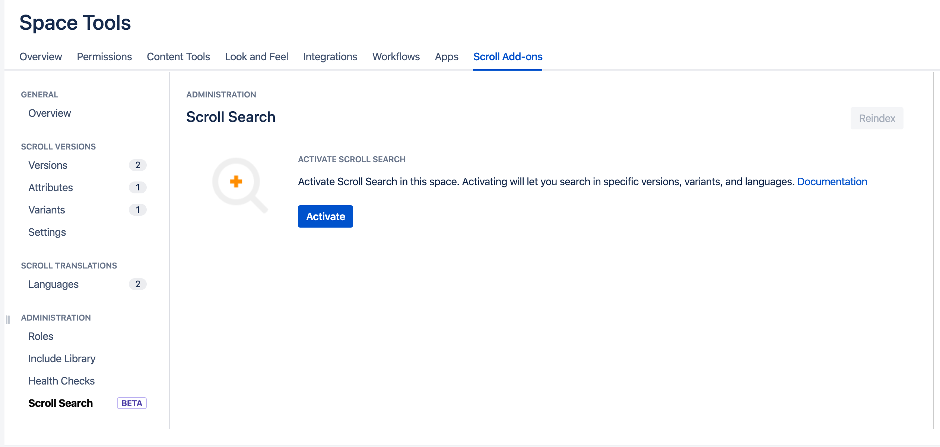Select Attributes in Scroll Versions section
This screenshot has height=447, width=940.
point(51,187)
